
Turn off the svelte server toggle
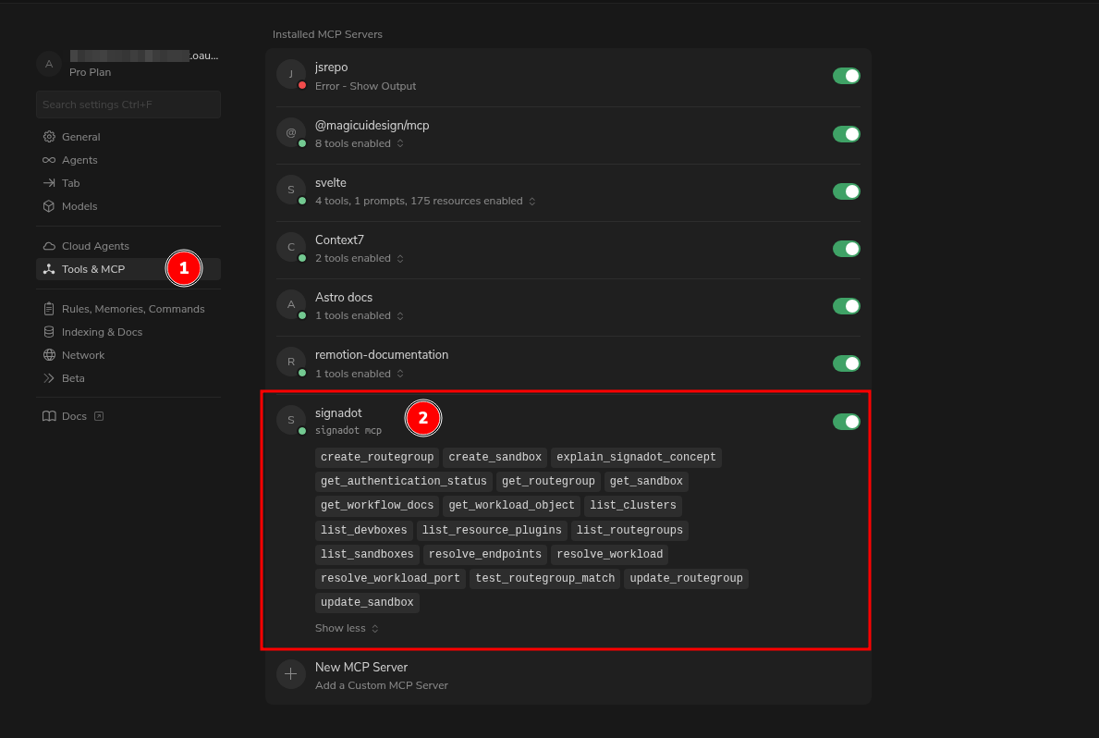[846, 191]
